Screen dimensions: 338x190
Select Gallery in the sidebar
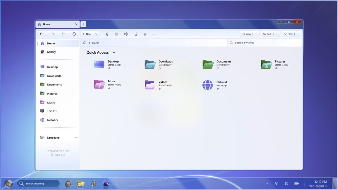(x=51, y=52)
